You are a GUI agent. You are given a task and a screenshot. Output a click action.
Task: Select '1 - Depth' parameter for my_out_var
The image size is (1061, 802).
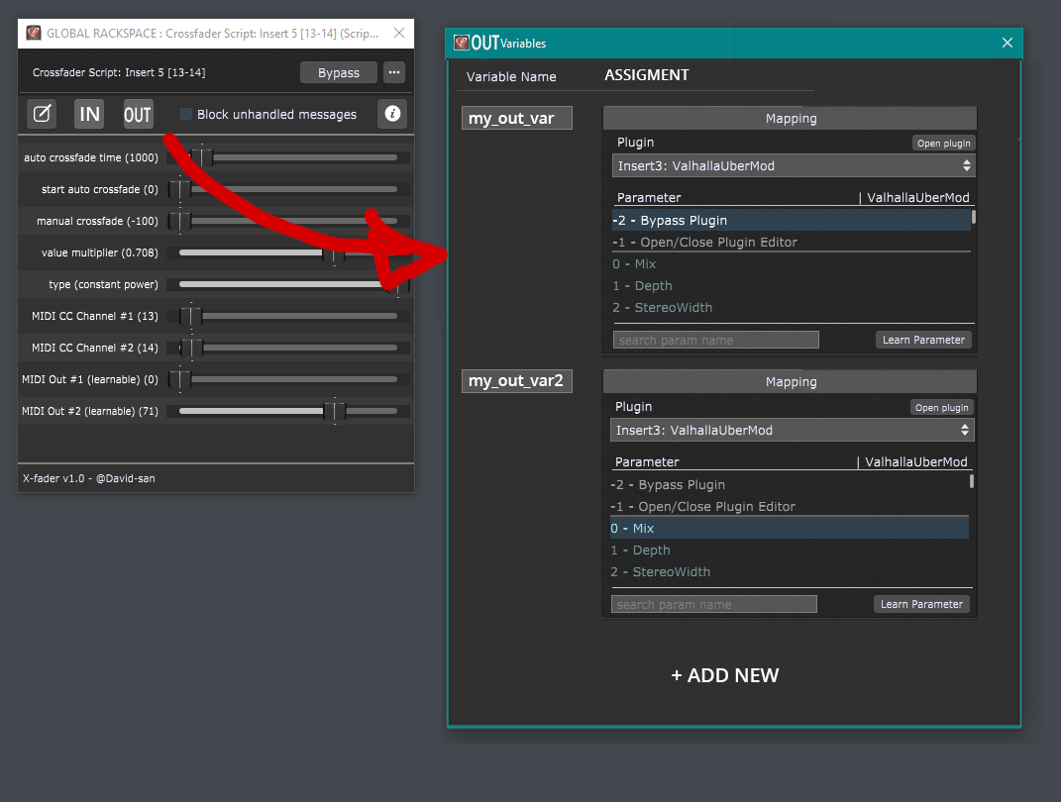point(791,285)
